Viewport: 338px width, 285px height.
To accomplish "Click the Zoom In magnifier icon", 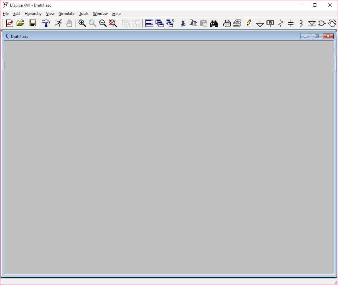I will click(82, 23).
